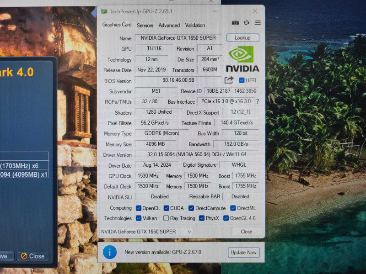Click the GPU-Z refresh icon
The image size is (366, 274).
tap(246, 22)
